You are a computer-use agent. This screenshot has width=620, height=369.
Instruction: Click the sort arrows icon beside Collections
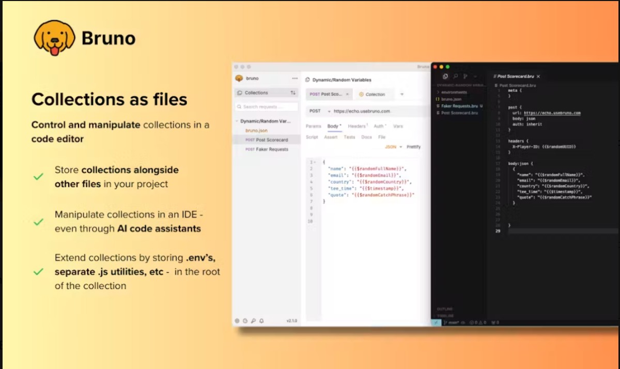click(293, 93)
